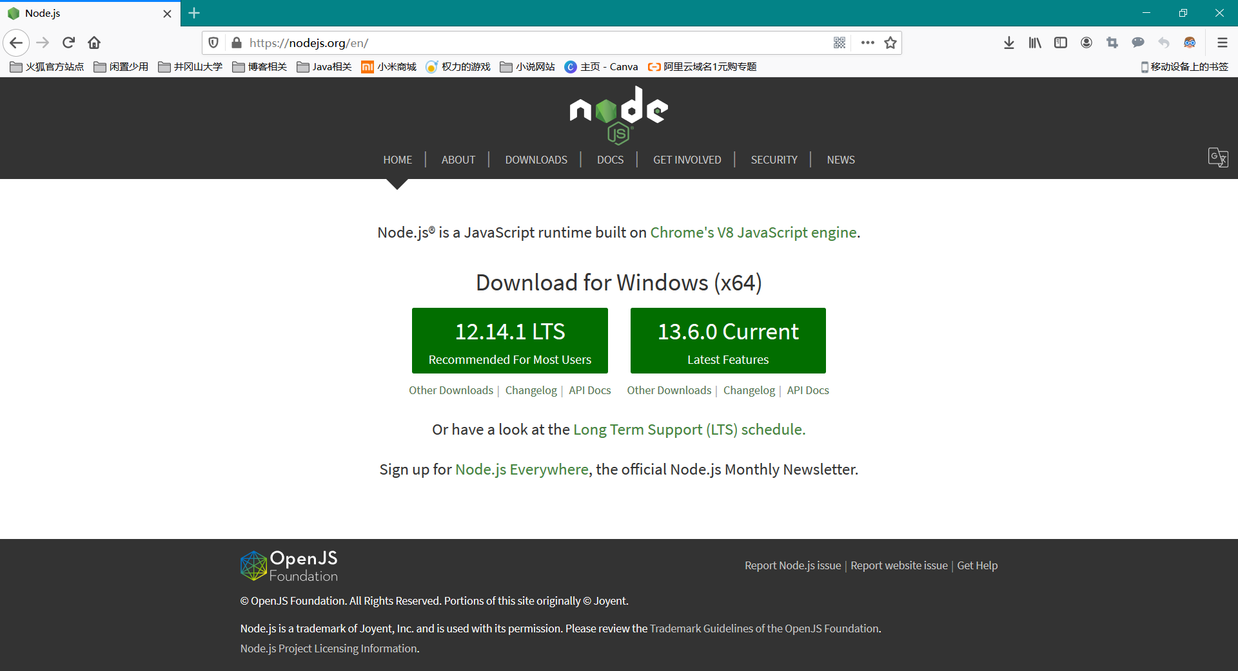
Task: Click the screenshot crop icon in toolbar
Action: (x=1112, y=43)
